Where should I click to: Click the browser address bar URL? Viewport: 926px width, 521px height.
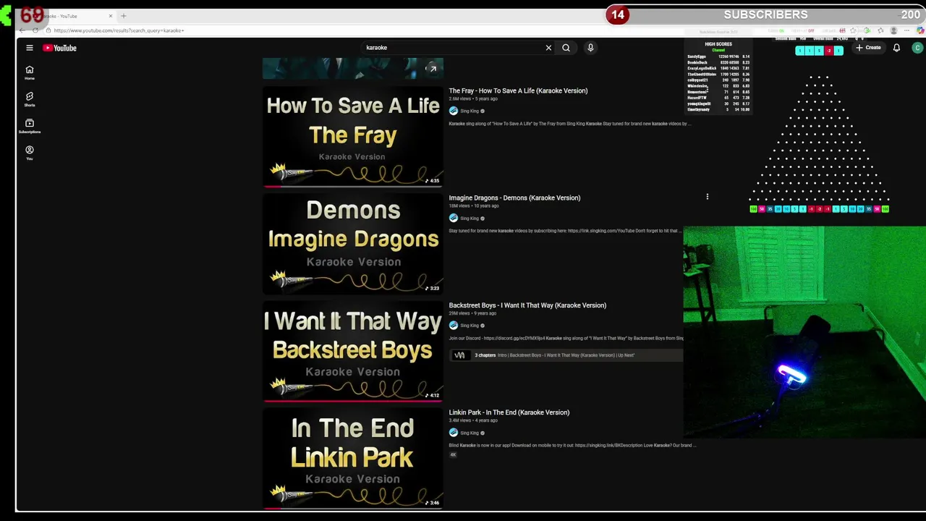[119, 30]
